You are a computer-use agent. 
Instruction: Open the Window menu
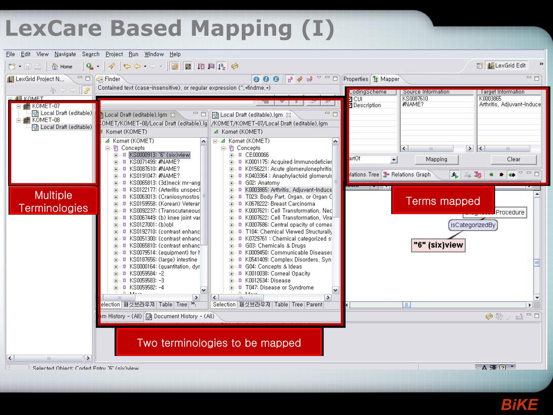coord(154,54)
